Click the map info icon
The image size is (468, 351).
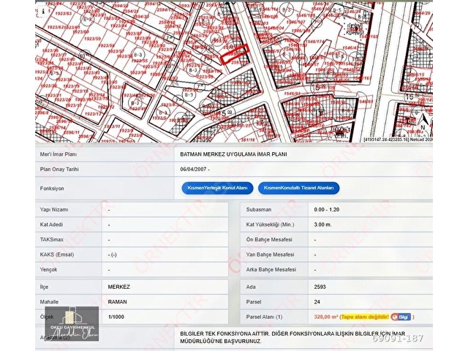tap(42, 12)
